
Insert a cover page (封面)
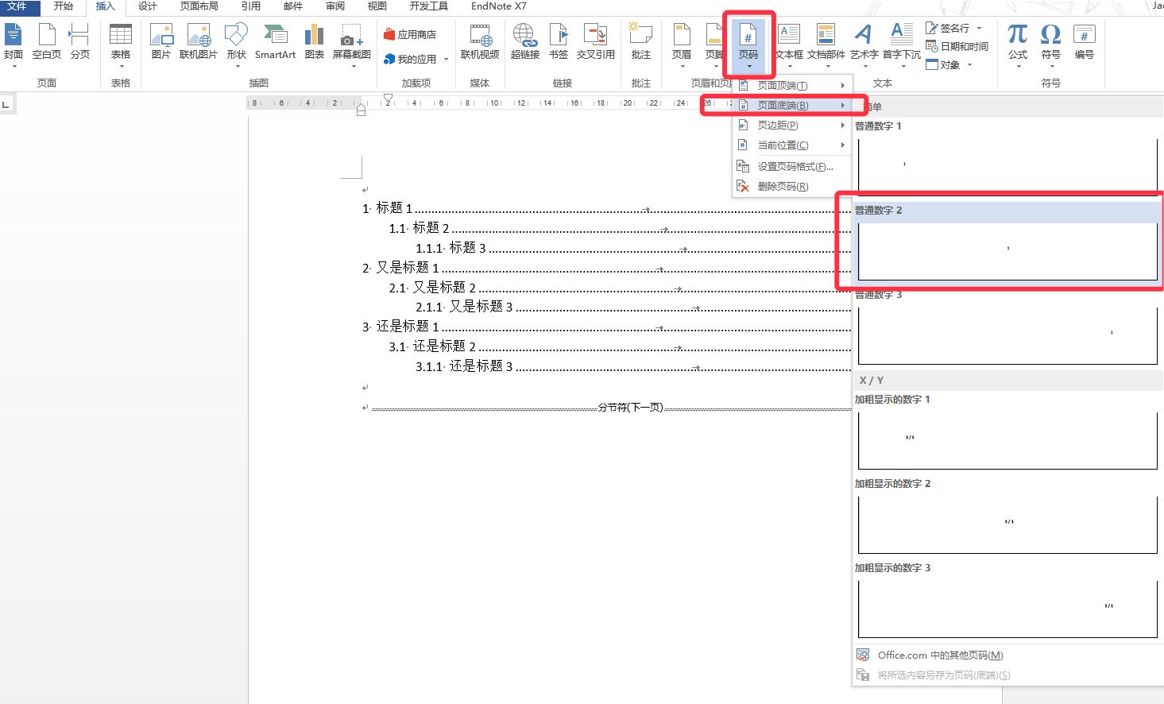[14, 44]
